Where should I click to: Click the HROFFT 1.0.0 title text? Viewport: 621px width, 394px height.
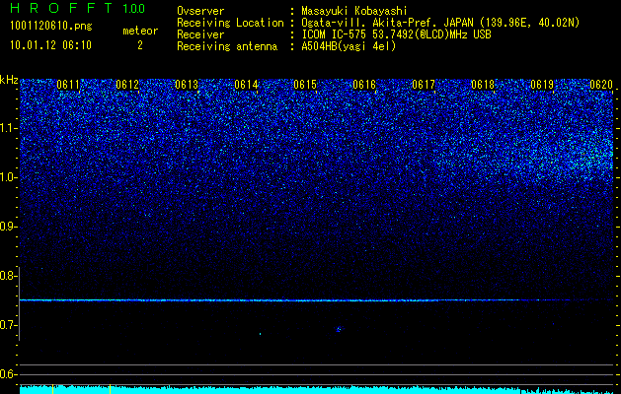77,8
